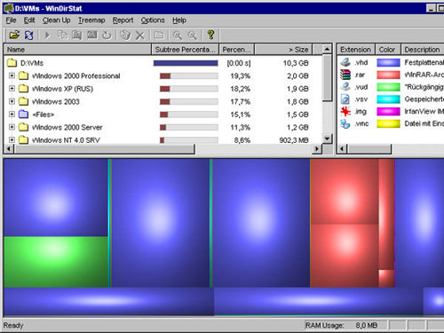Click the Refresh Selected toolbar icon
Viewport: 444px width, 333px height.
[107, 36]
